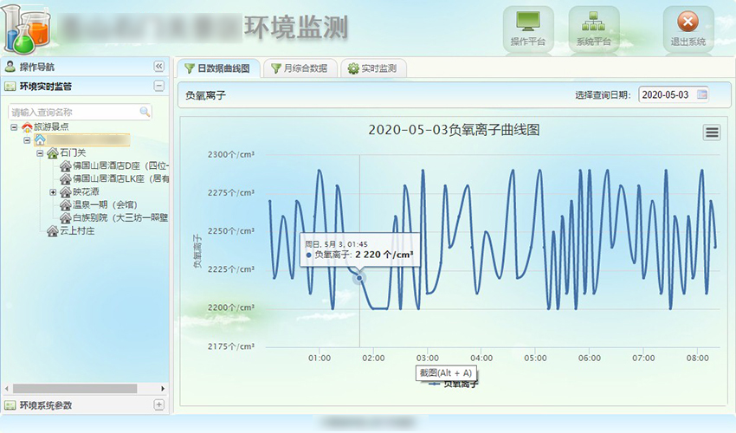The image size is (736, 433).
Task: Collapse the 操作导航 sidebar panel
Action: tap(158, 67)
